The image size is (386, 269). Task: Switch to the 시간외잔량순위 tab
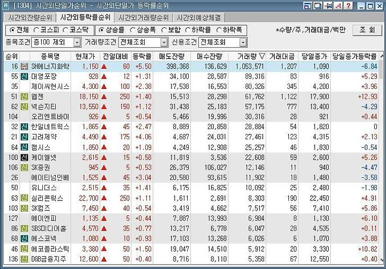click(x=30, y=18)
